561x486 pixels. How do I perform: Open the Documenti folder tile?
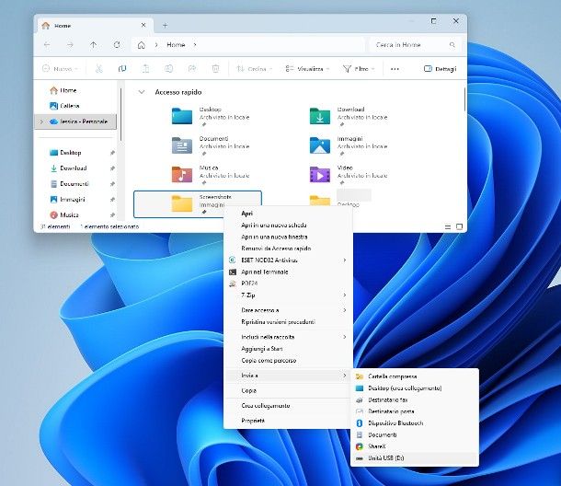click(212, 145)
